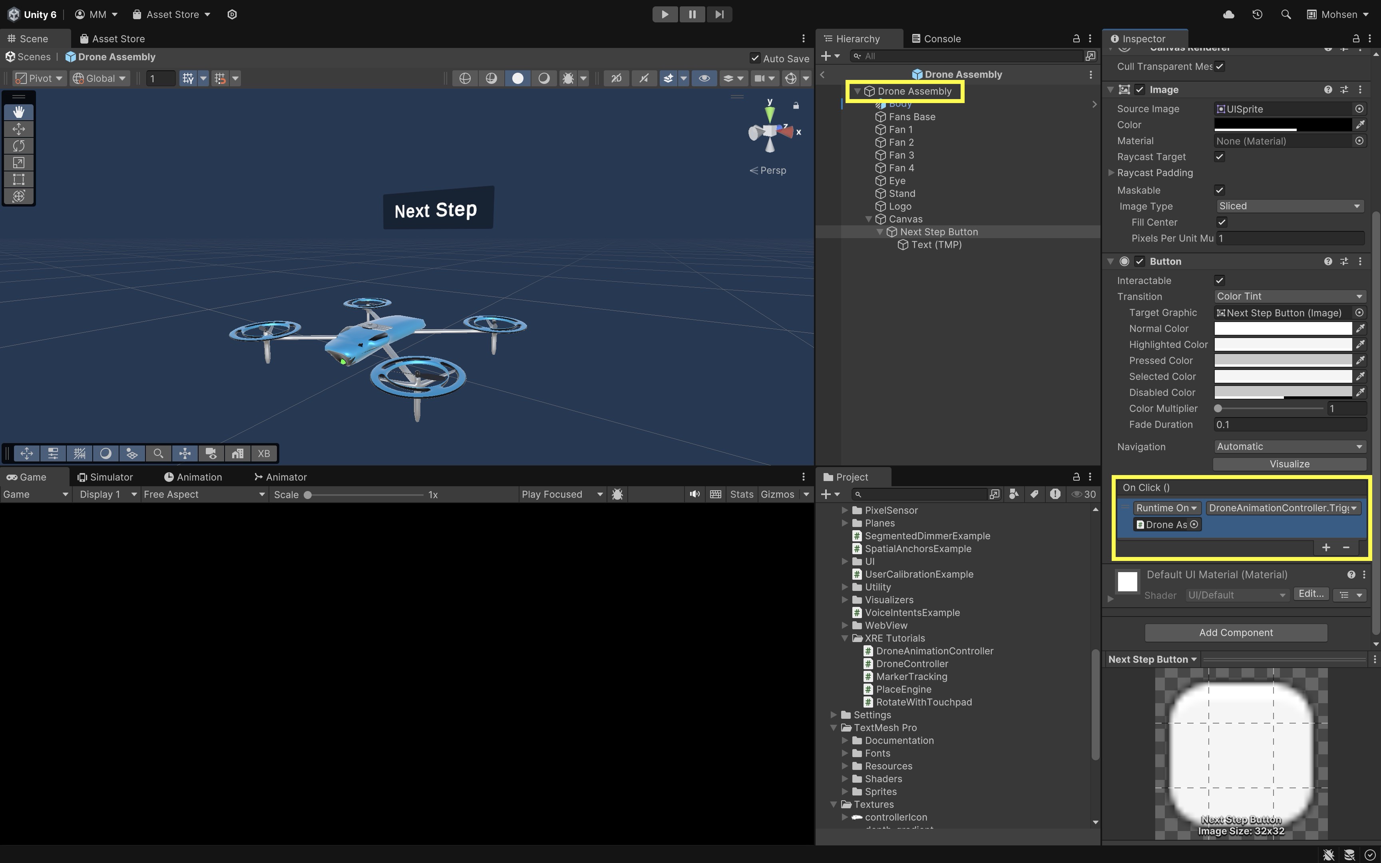The height and width of the screenshot is (863, 1381).
Task: Collapse the Canvas item in Hierarchy
Action: click(869, 219)
